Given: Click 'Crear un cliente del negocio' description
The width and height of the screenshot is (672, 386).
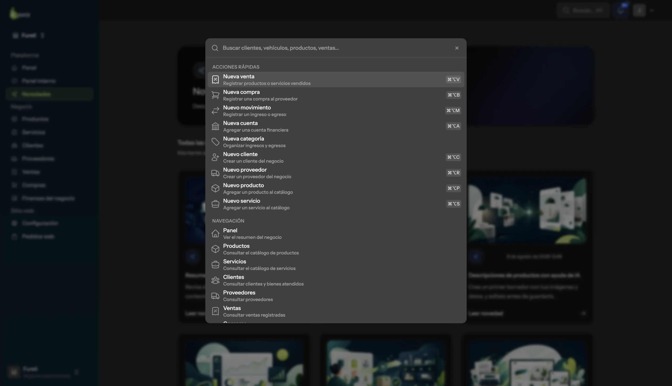Looking at the screenshot, I should pyautogui.click(x=253, y=161).
